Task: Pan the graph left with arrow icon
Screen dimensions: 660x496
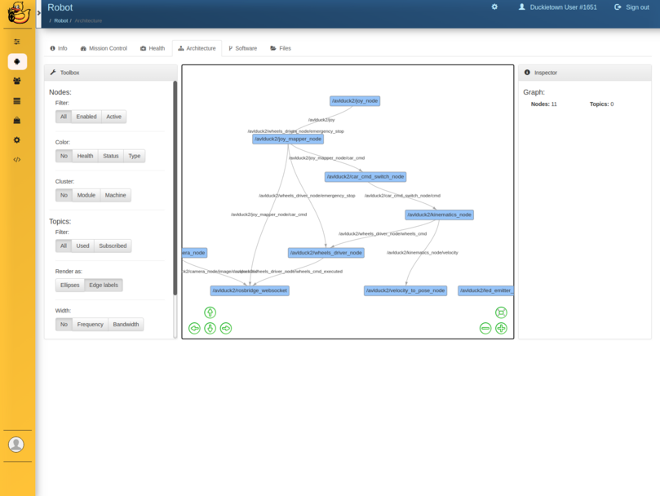Action: pyautogui.click(x=194, y=328)
